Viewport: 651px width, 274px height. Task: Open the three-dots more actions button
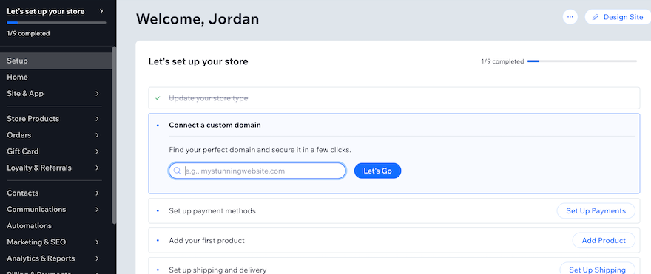[570, 17]
